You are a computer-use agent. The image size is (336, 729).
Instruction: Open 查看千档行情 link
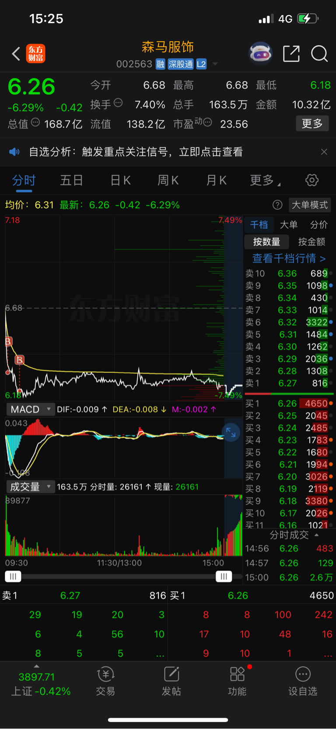(289, 258)
